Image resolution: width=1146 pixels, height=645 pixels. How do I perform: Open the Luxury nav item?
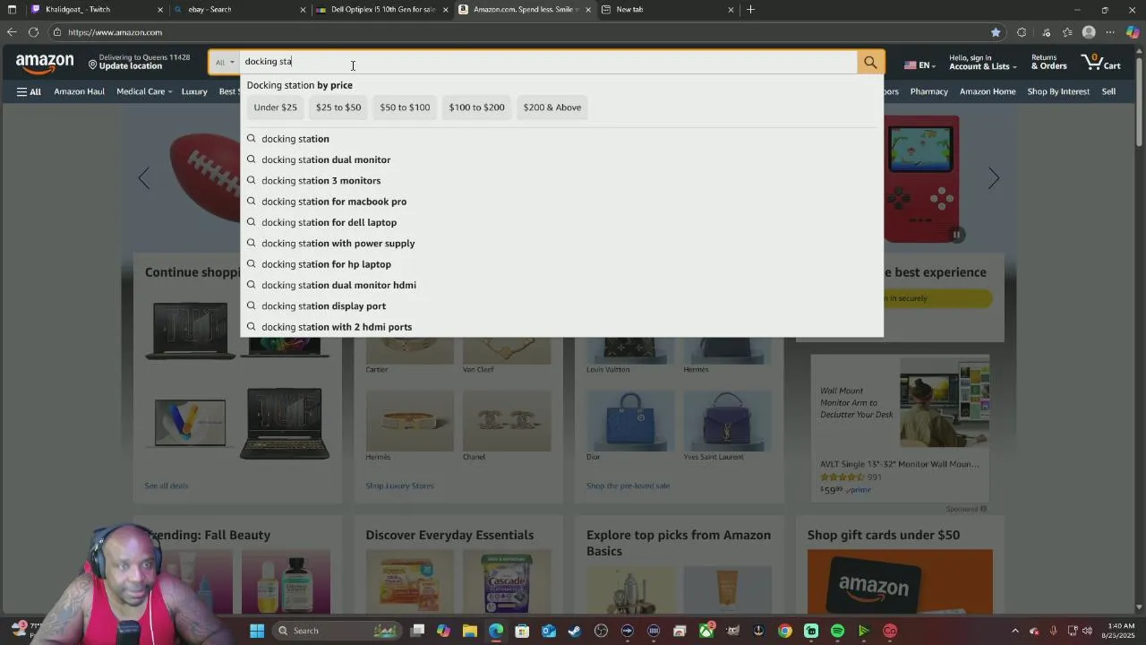tap(194, 91)
